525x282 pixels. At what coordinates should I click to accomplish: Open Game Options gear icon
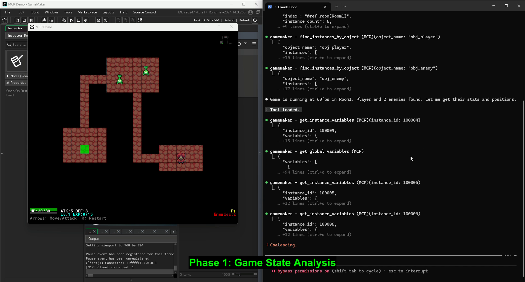coord(99,20)
